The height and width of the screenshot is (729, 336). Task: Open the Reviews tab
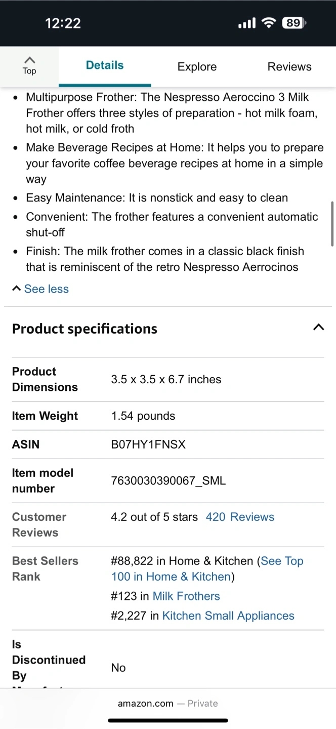(x=289, y=67)
